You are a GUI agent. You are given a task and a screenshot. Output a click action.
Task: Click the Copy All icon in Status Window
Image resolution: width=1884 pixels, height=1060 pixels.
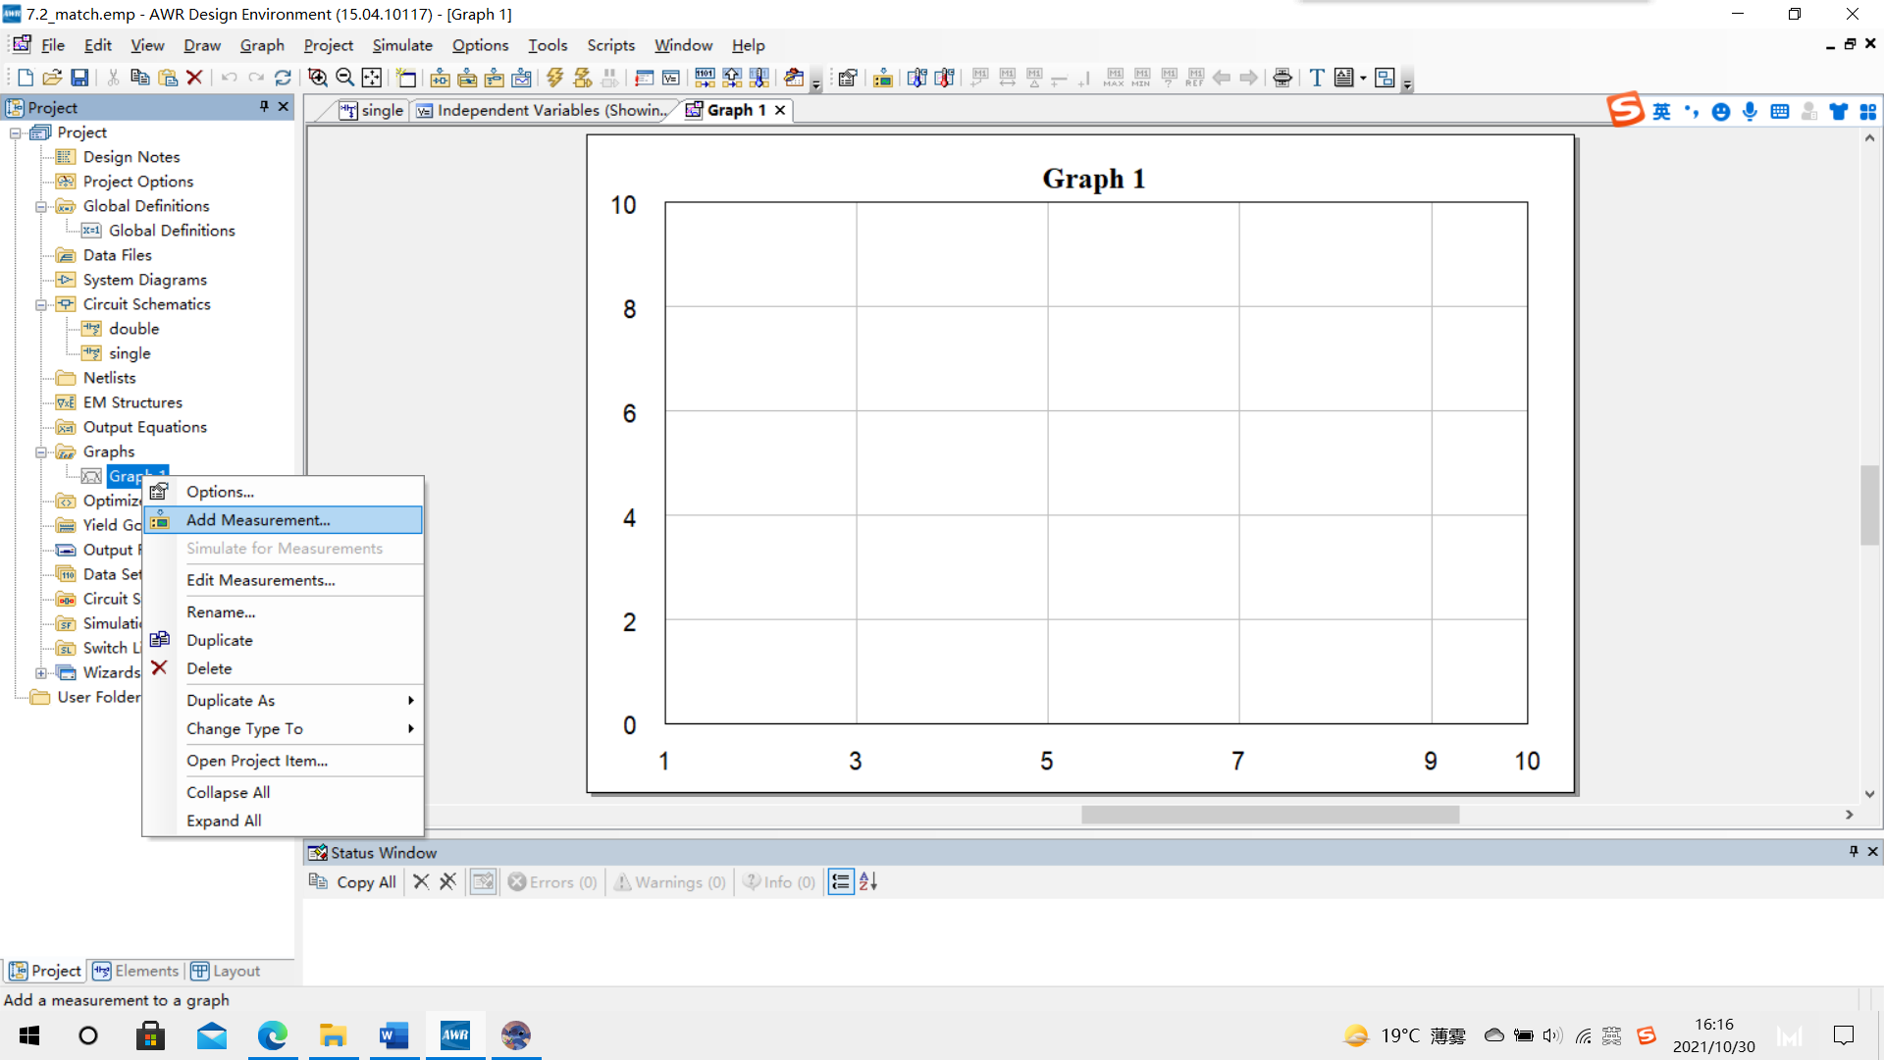[352, 882]
